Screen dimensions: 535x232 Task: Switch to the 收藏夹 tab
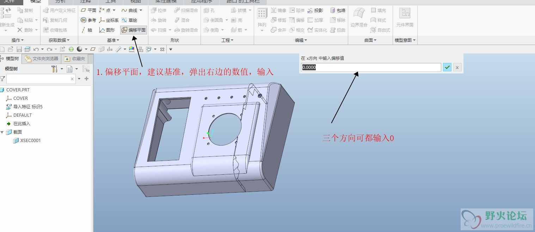75,58
